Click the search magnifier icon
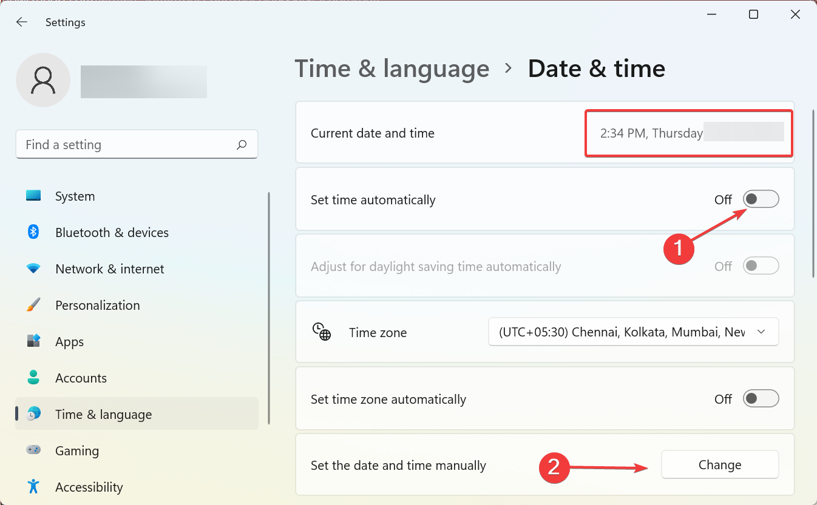The height and width of the screenshot is (505, 817). [x=242, y=145]
